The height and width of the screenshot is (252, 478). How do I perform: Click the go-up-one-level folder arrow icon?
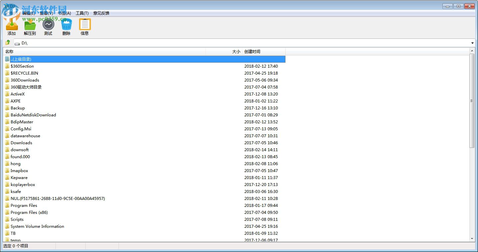tap(8, 43)
